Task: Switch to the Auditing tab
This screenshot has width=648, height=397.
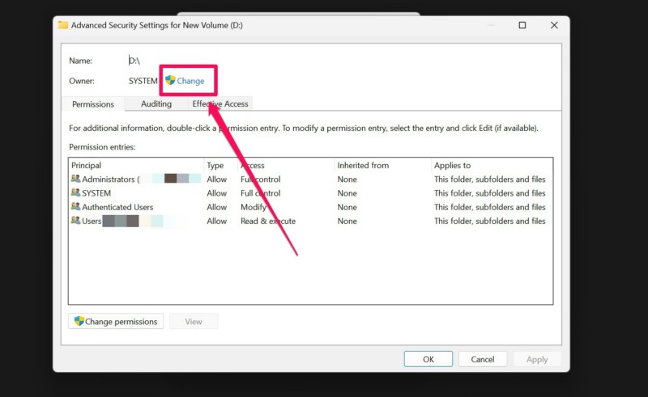Action: point(156,103)
